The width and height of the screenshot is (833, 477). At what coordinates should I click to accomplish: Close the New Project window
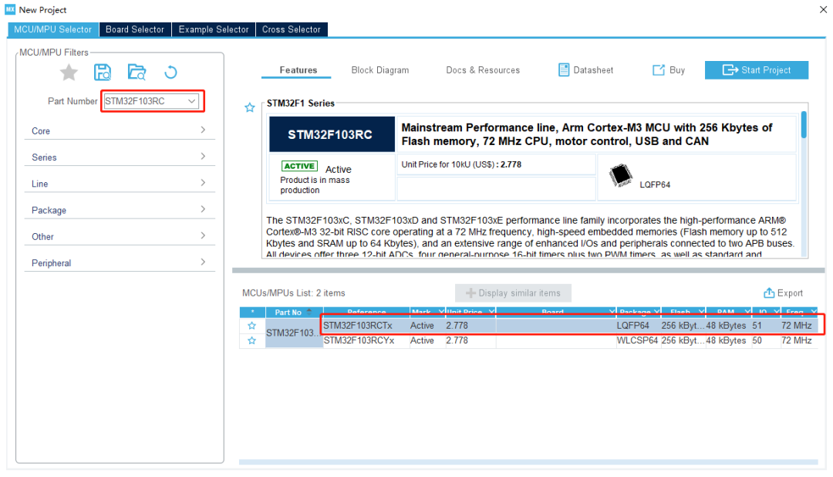click(823, 9)
